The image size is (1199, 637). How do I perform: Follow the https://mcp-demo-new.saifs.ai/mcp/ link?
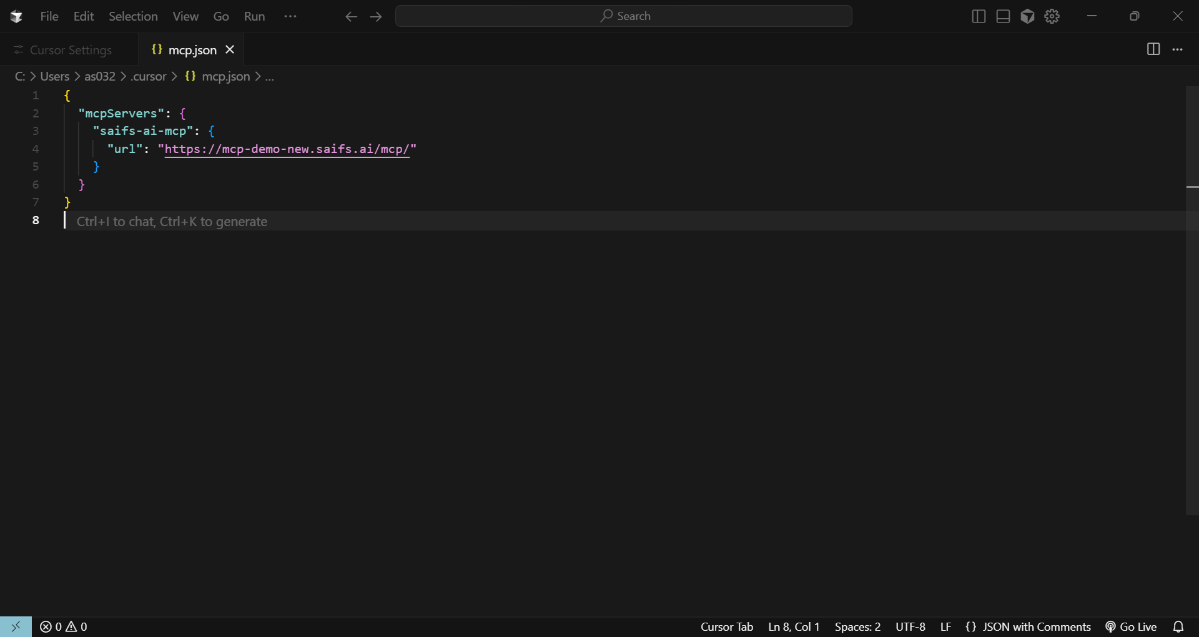pos(287,149)
